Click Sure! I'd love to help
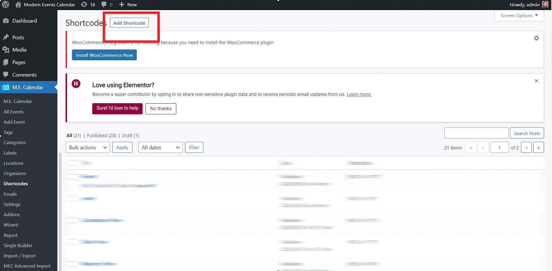 (x=118, y=108)
